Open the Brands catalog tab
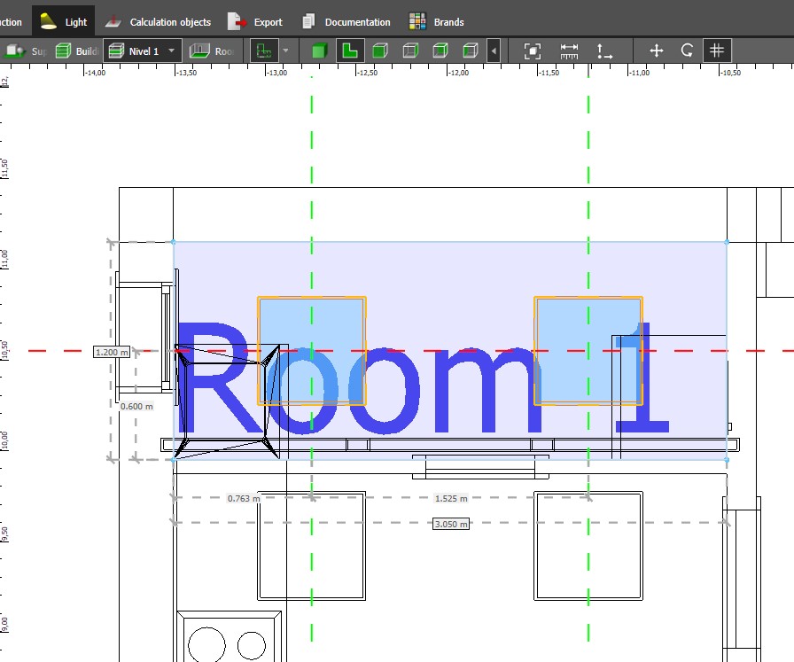Image resolution: width=794 pixels, height=662 pixels. (x=436, y=21)
